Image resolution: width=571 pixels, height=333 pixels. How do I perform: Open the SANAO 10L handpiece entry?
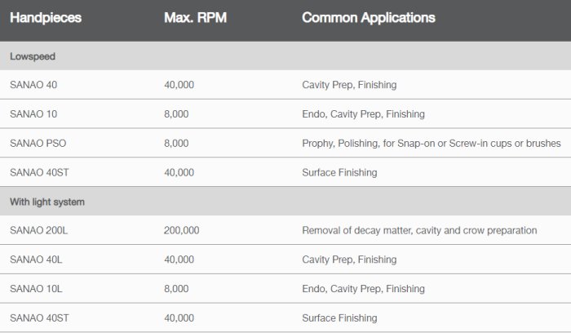pyautogui.click(x=36, y=289)
